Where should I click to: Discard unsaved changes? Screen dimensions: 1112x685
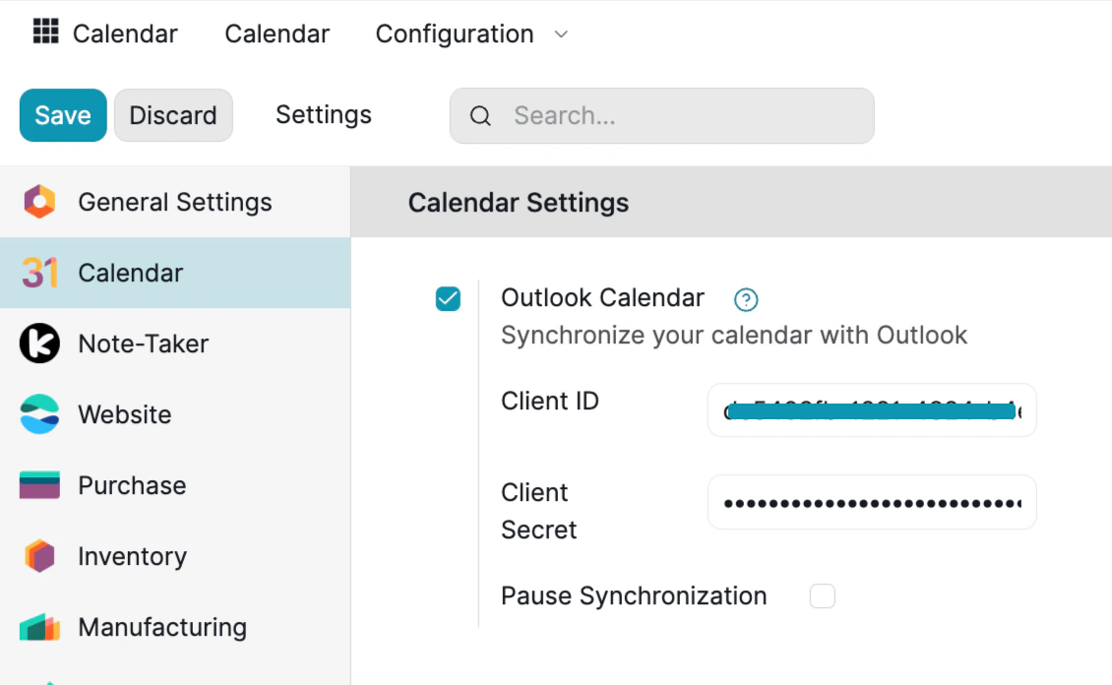pos(173,115)
